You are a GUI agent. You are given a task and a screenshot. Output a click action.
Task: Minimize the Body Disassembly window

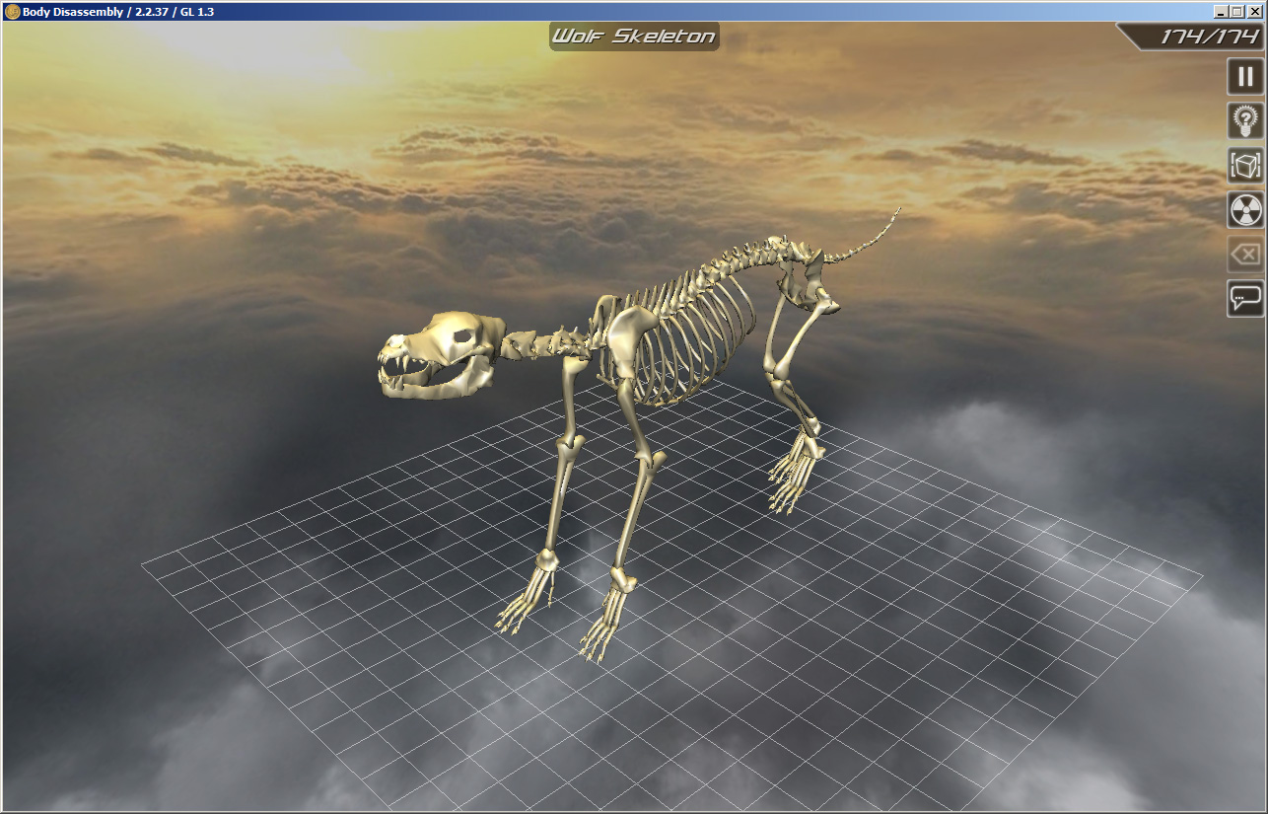click(1221, 12)
